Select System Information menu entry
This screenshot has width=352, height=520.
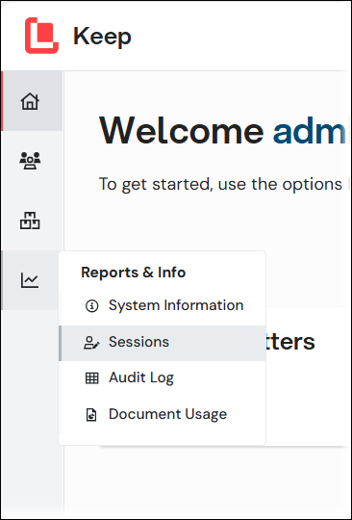coord(163,306)
